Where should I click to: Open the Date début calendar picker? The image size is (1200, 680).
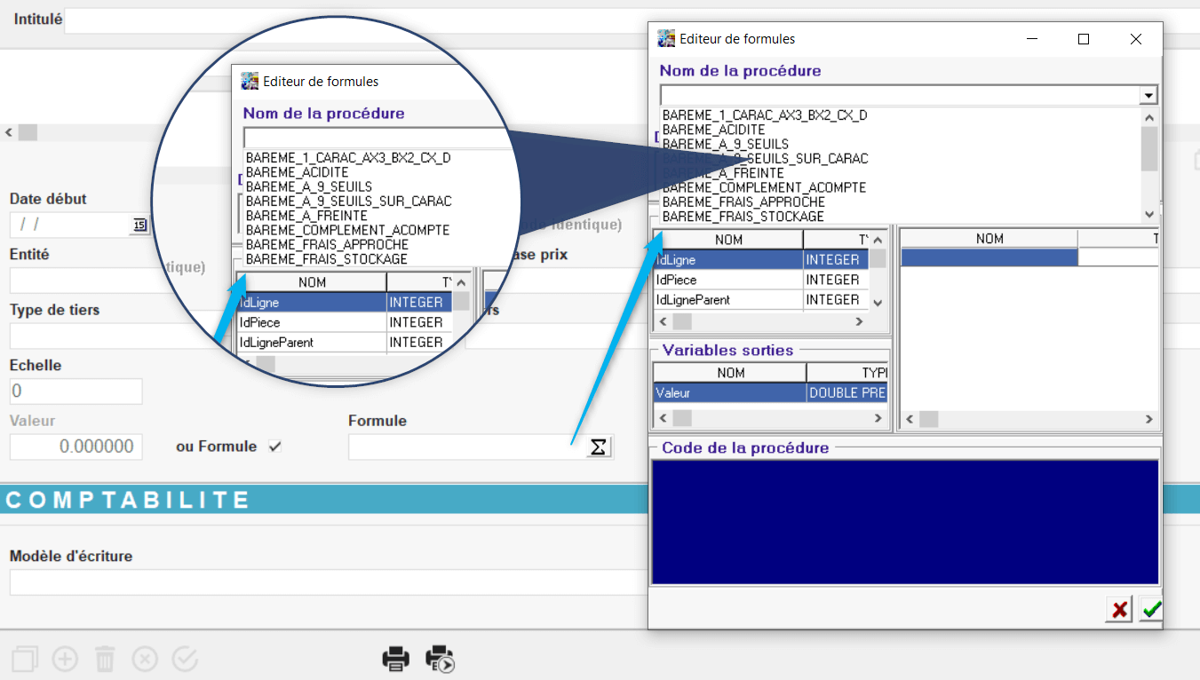coord(139,225)
